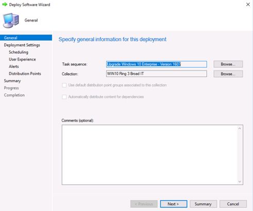The image size is (253, 211).
Task: Select the General wizard step
Action: click(26, 37)
